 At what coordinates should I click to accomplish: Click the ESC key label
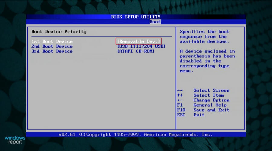click(x=181, y=115)
